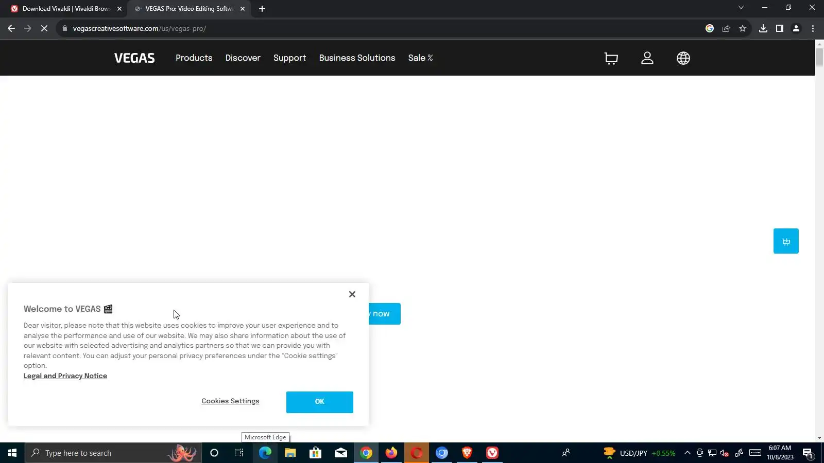
Task: Stop loading the page
Action: tap(44, 28)
